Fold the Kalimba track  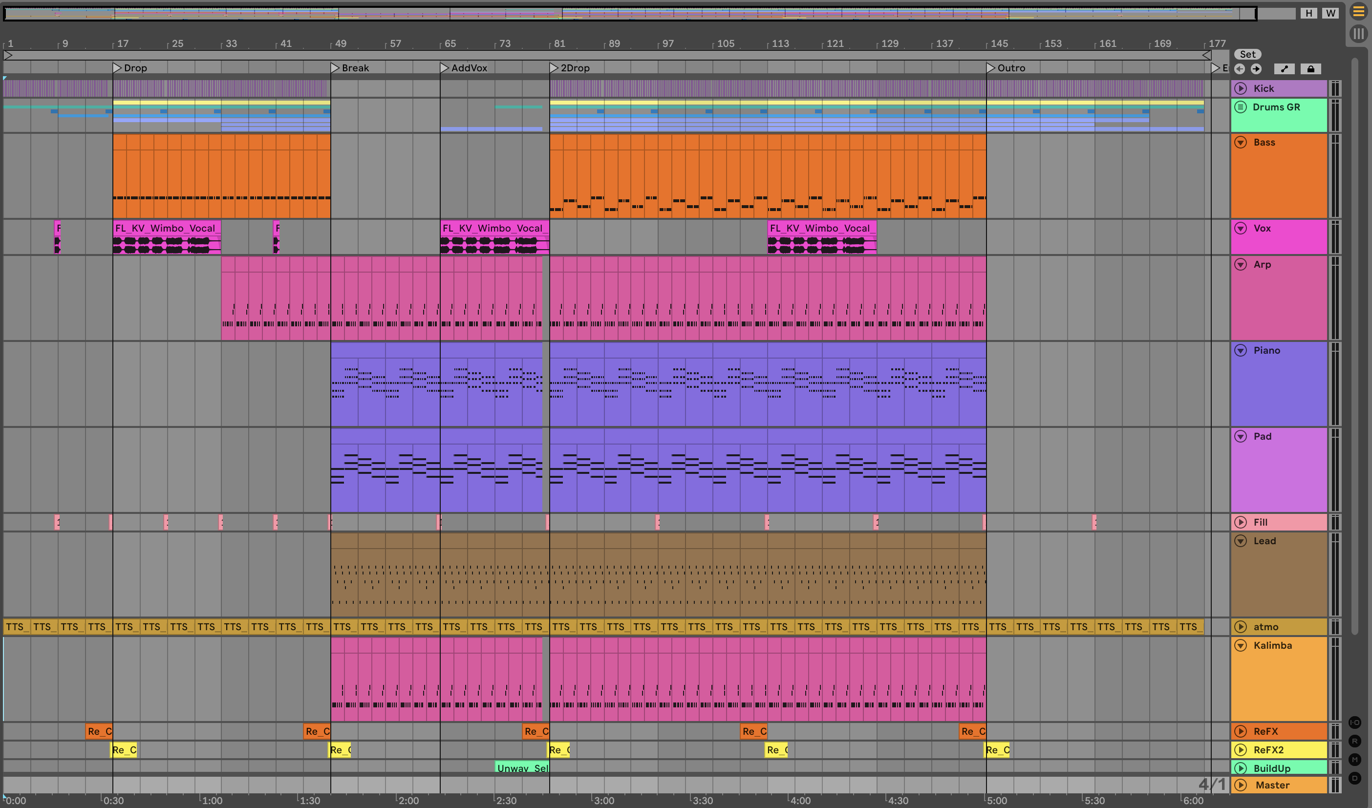coord(1240,645)
